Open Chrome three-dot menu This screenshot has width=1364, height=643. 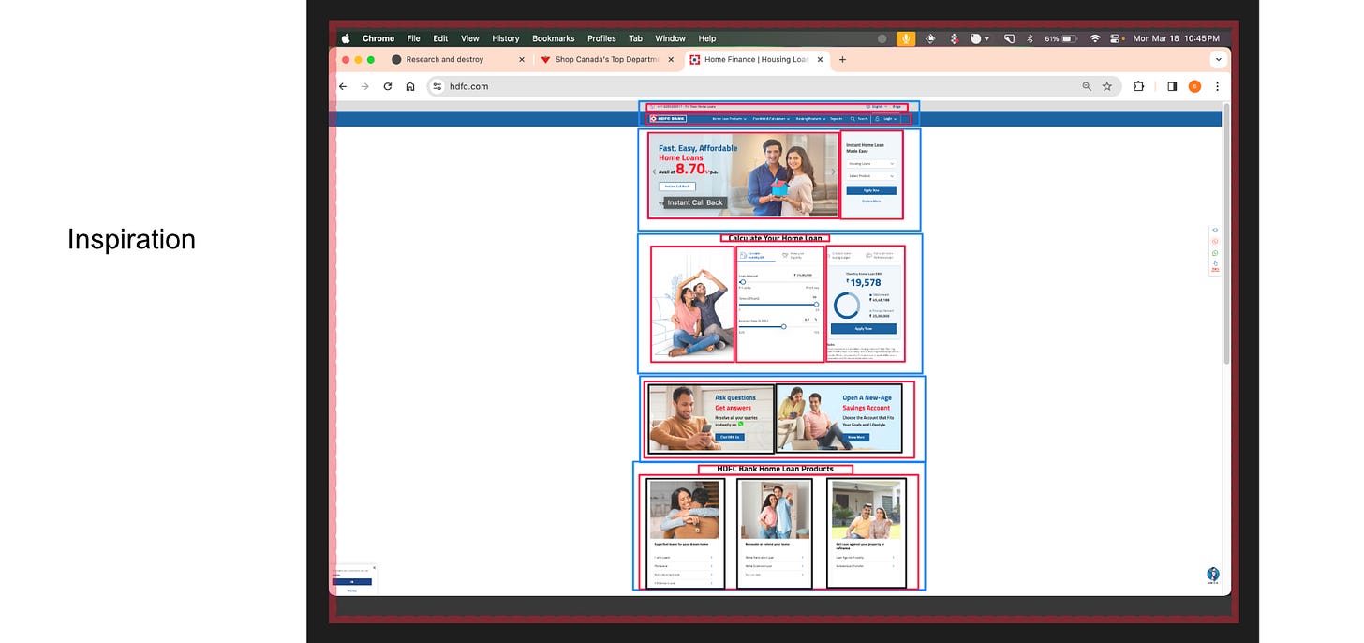1217,86
